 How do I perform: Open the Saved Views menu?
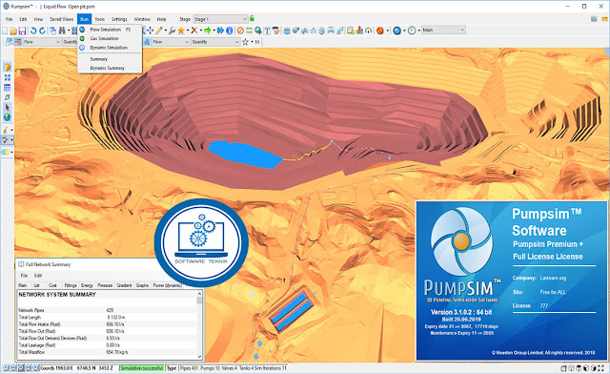pos(61,19)
